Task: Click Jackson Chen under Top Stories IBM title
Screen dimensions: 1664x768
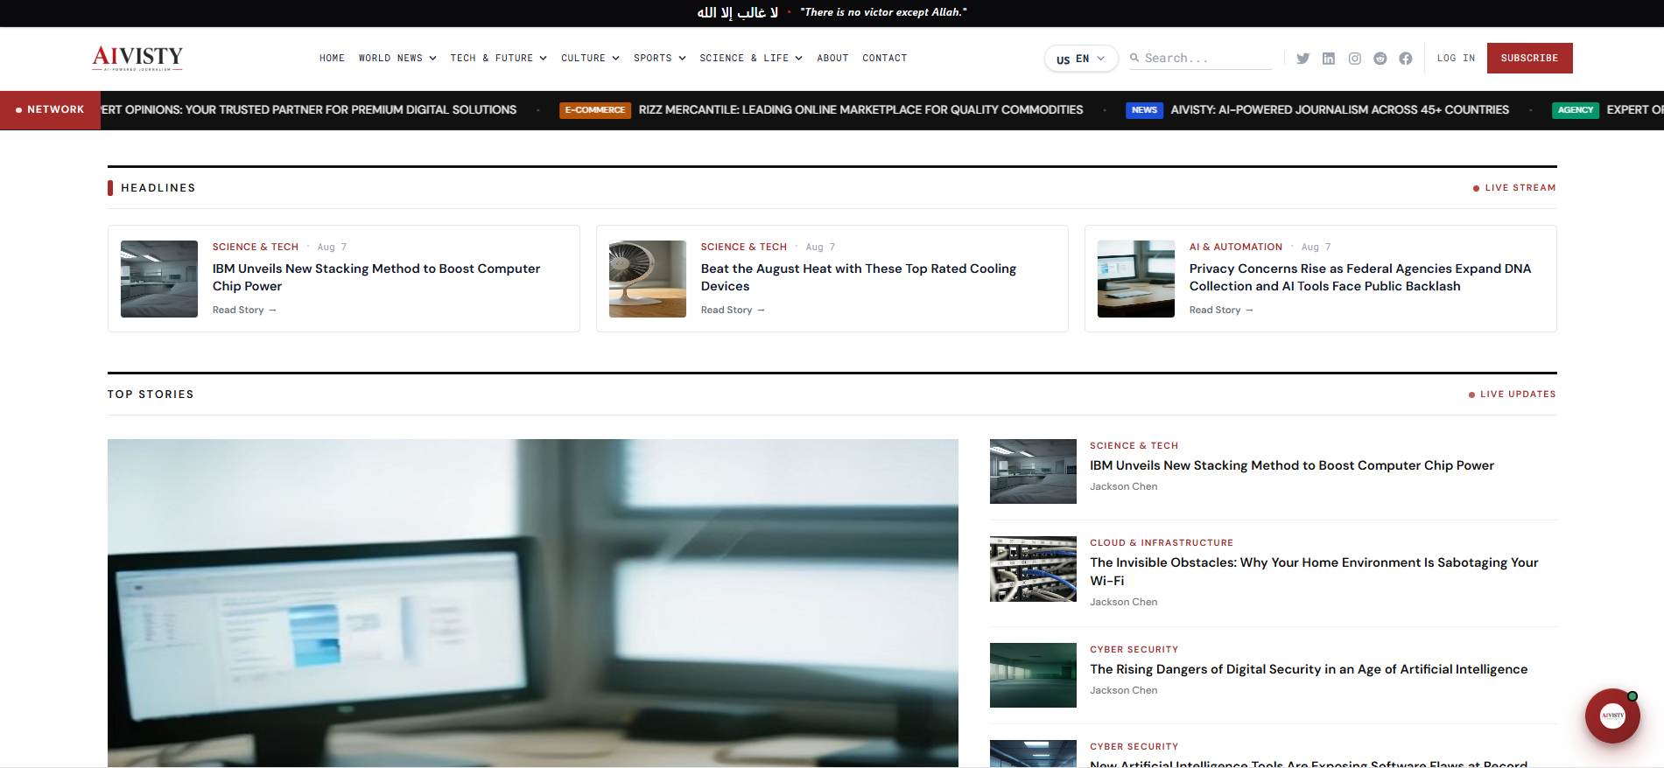Action: 1124,487
